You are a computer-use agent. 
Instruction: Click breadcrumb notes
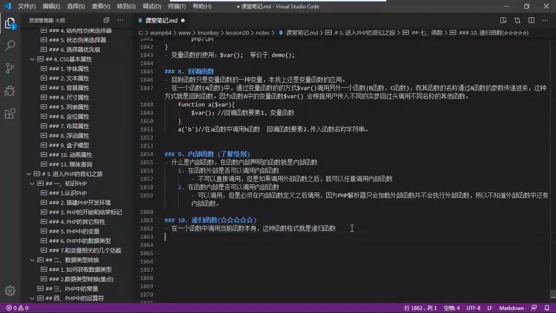262,33
